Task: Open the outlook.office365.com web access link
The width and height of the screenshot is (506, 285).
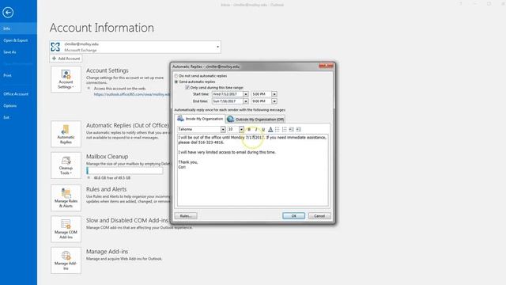Action: pyautogui.click(x=132, y=94)
